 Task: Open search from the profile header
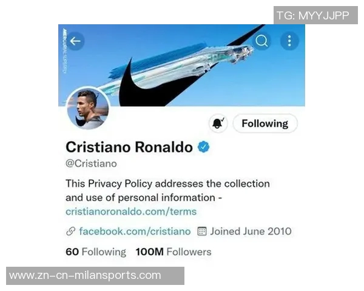tap(262, 41)
